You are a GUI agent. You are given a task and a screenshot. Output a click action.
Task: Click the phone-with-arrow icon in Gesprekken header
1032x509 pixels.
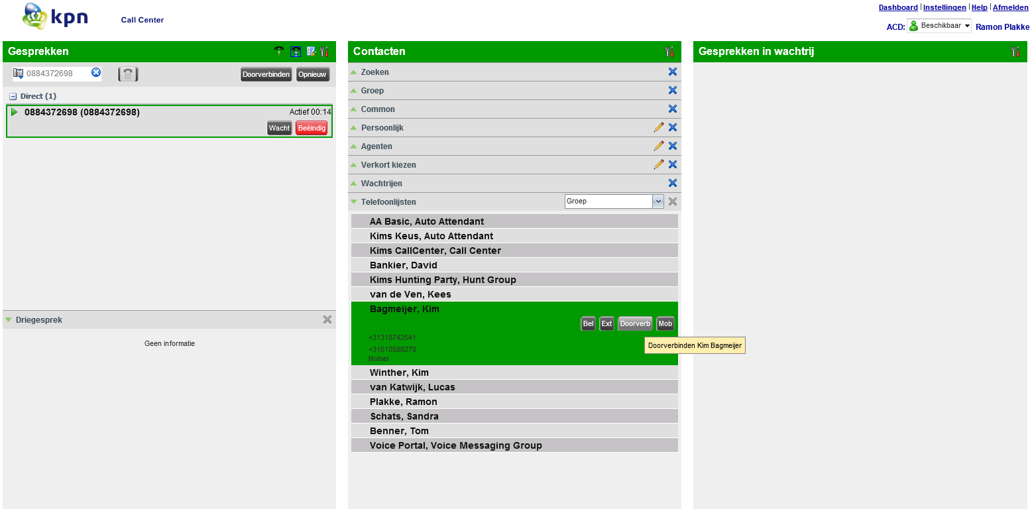(x=280, y=51)
